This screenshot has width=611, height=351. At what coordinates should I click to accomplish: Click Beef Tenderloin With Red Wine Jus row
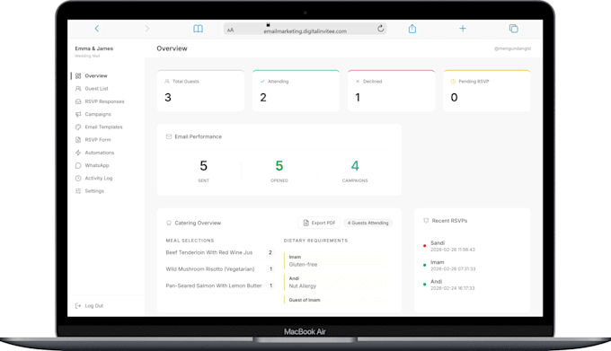point(220,252)
